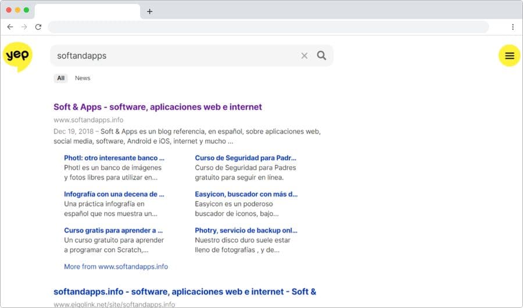The width and height of the screenshot is (523, 308).
Task: Close window with red button
Action: click(9, 10)
